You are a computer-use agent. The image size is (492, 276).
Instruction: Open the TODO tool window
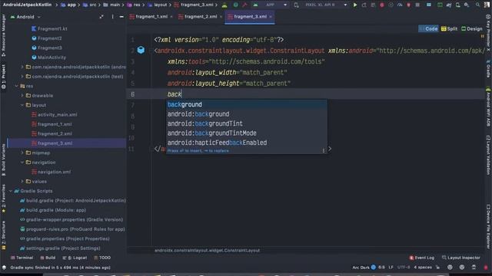[102, 258]
